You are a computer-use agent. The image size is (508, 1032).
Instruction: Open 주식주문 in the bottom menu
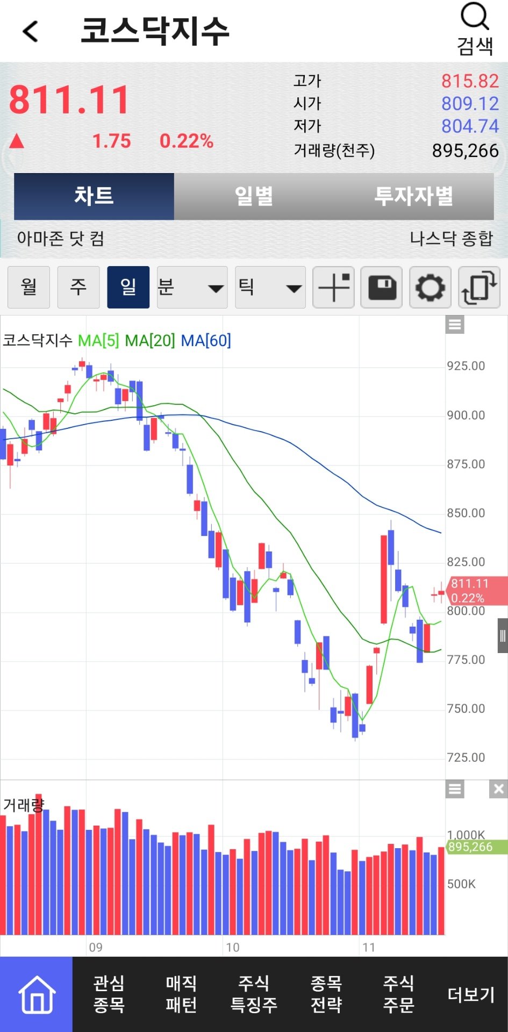398,994
